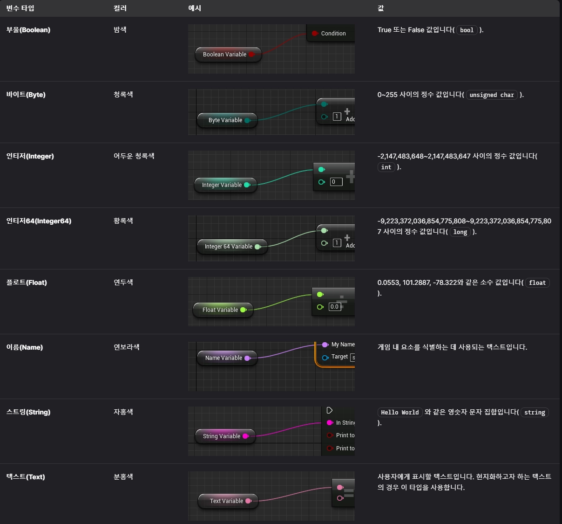The image size is (562, 524).
Task: Click the Hello World code tag
Action: click(x=400, y=413)
